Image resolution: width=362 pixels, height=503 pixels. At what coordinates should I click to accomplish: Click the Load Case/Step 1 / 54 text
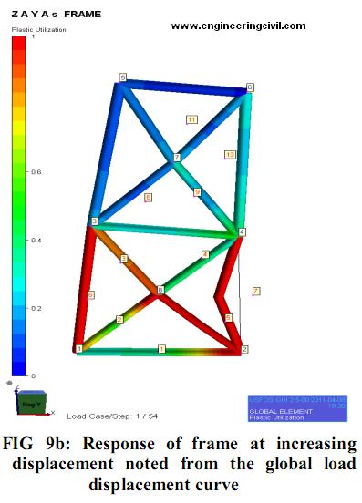pos(112,416)
